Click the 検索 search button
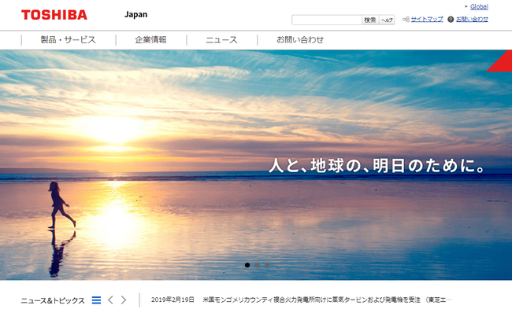 coord(370,20)
